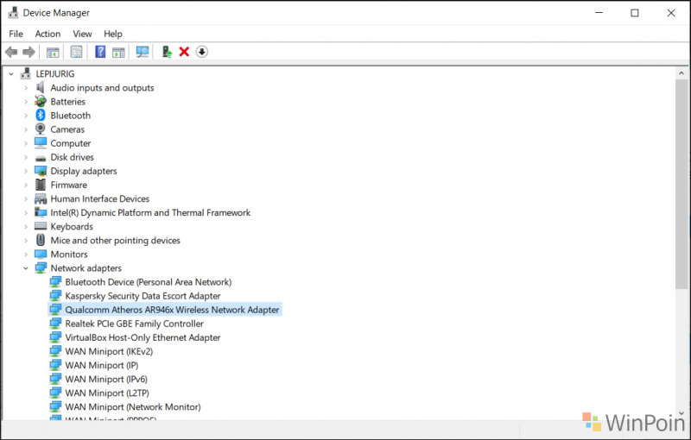Open the Help menu

113,34
